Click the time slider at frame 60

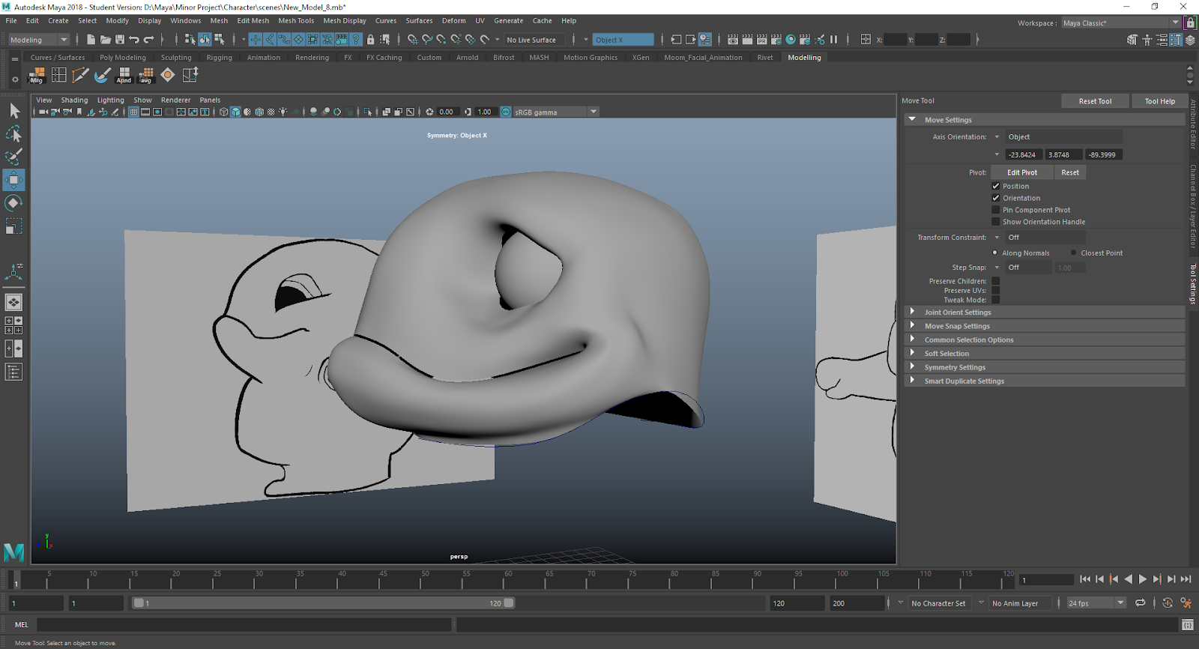coord(509,579)
